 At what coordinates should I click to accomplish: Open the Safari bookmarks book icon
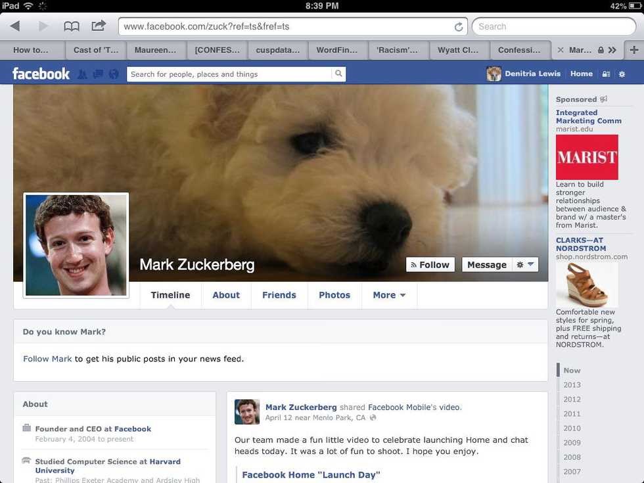72,26
